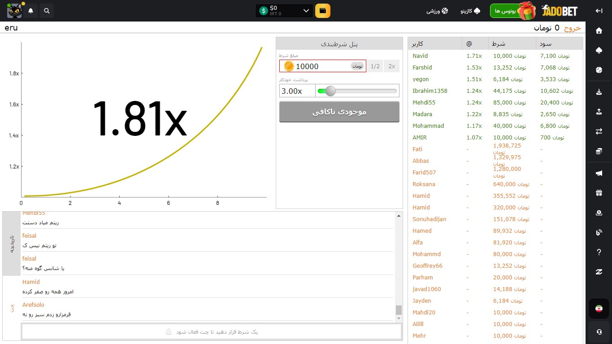
Task: Select the Iran flag language selector
Action: (599, 309)
